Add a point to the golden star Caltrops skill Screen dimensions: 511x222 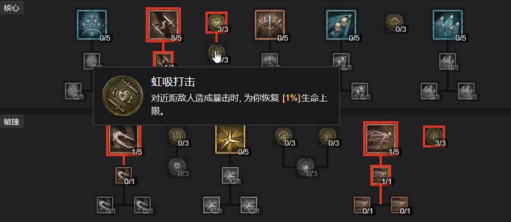[x=230, y=139]
